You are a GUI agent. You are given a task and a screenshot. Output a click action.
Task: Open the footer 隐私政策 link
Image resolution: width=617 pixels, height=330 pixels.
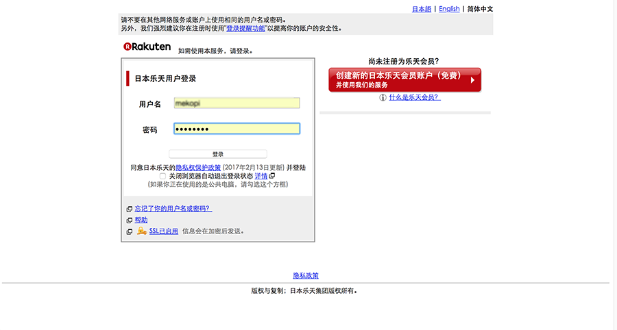click(x=306, y=275)
